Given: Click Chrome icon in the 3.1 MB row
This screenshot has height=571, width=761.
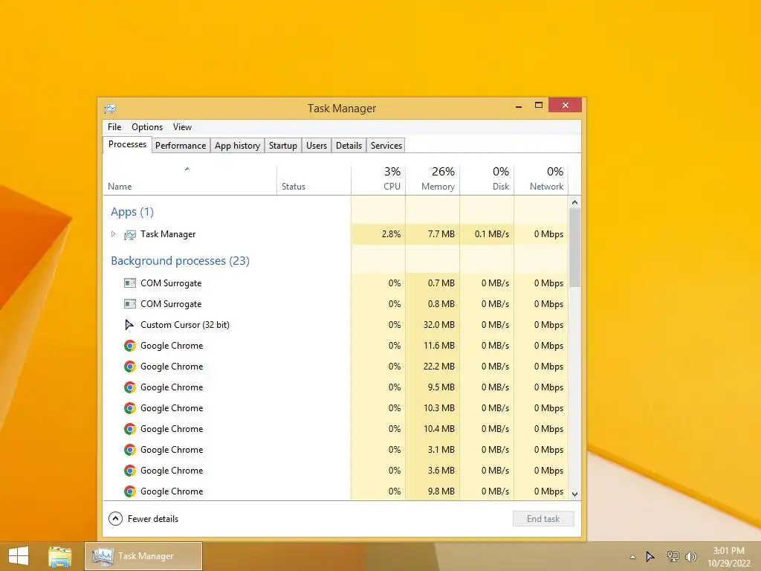Looking at the screenshot, I should 129,450.
